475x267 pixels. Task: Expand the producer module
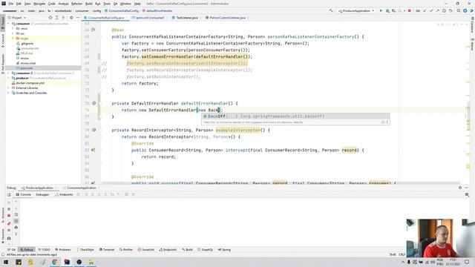(x=8, y=78)
